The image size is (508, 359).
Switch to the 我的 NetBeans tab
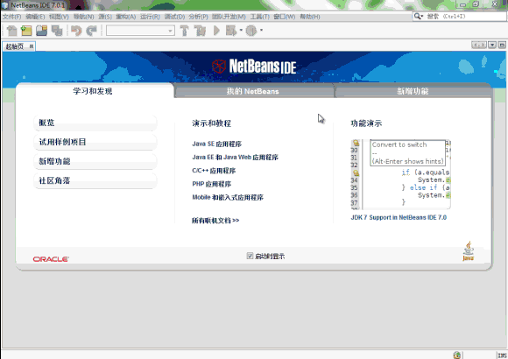click(253, 91)
